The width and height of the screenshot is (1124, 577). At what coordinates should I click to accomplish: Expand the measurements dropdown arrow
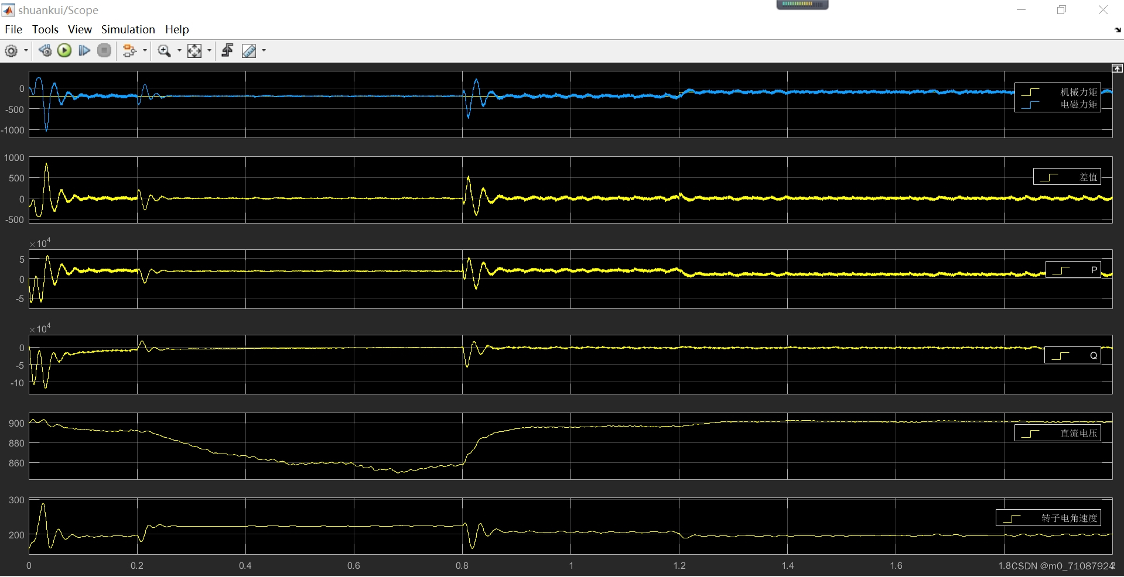pos(264,51)
